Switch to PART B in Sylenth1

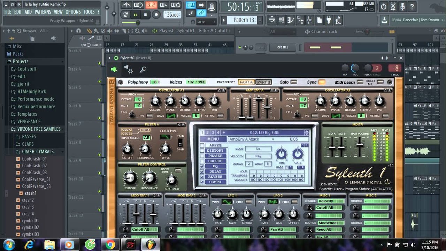pyautogui.click(x=264, y=82)
